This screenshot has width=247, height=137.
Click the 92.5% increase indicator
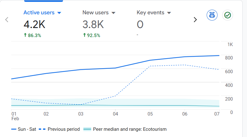tap(91, 35)
